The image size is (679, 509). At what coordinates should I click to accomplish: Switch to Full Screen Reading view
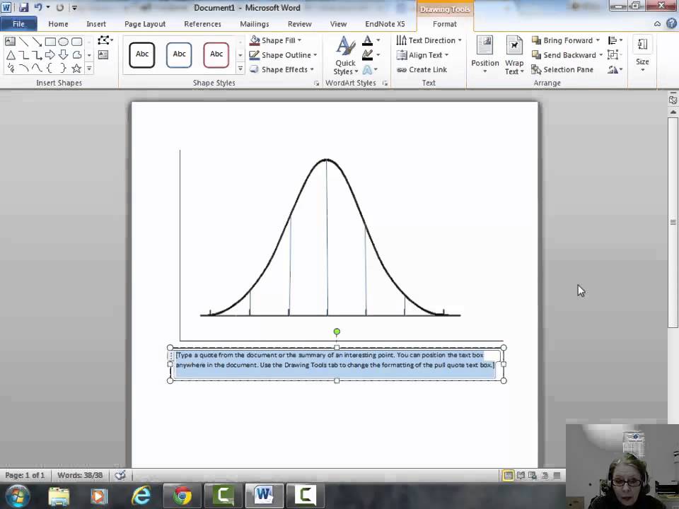coord(521,476)
